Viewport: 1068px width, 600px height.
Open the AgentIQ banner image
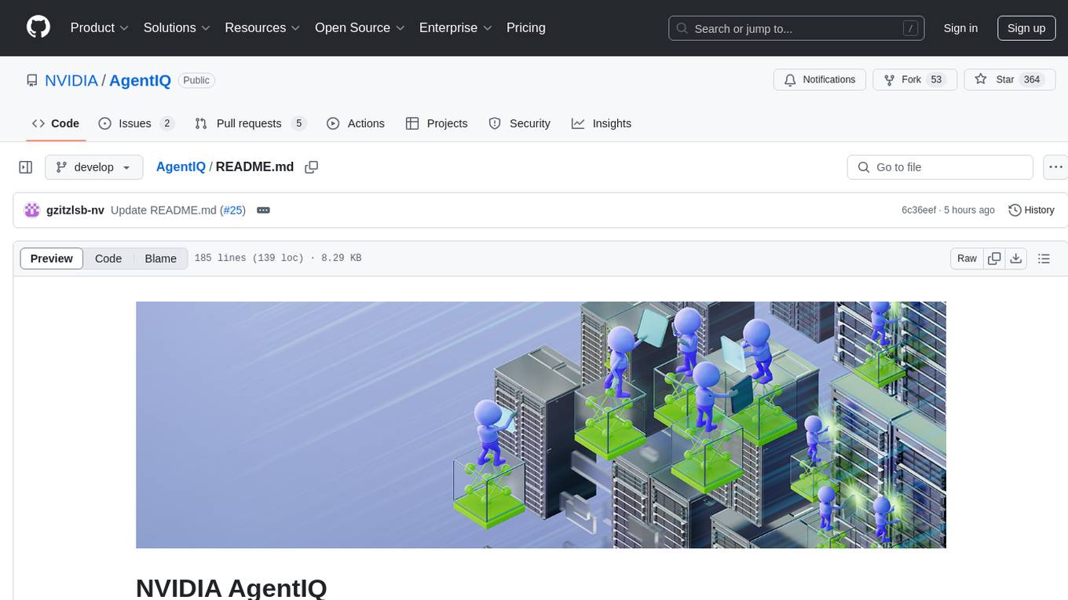pos(541,425)
